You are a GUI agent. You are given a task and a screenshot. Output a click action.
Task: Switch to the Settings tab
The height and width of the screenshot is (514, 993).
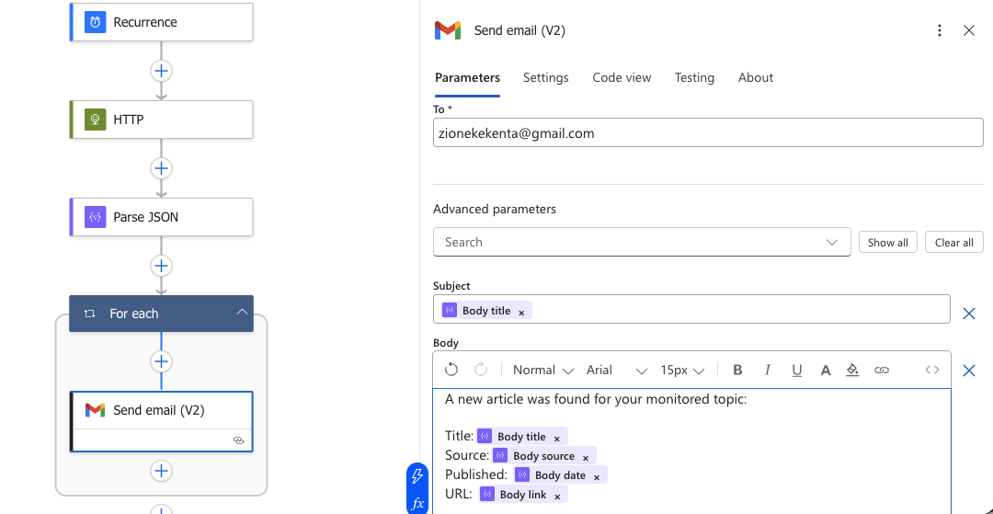pos(545,77)
